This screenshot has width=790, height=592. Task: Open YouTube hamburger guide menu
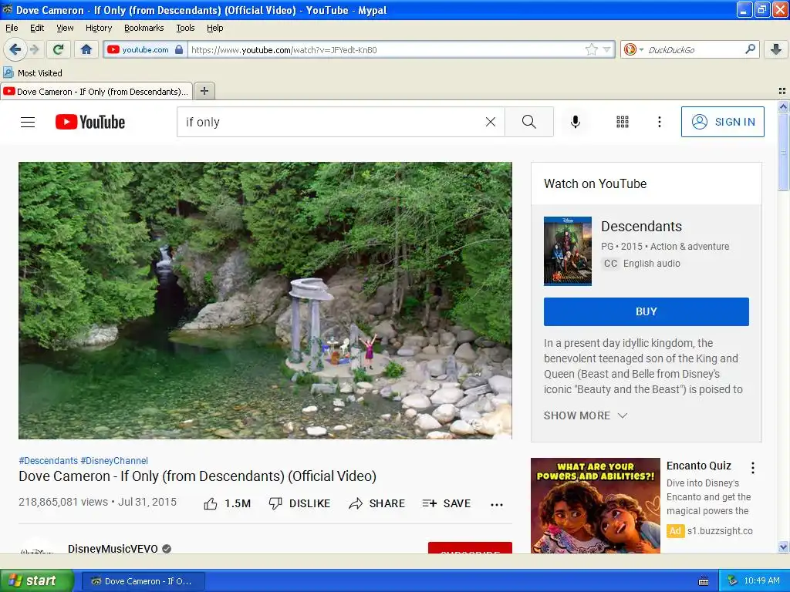click(28, 122)
